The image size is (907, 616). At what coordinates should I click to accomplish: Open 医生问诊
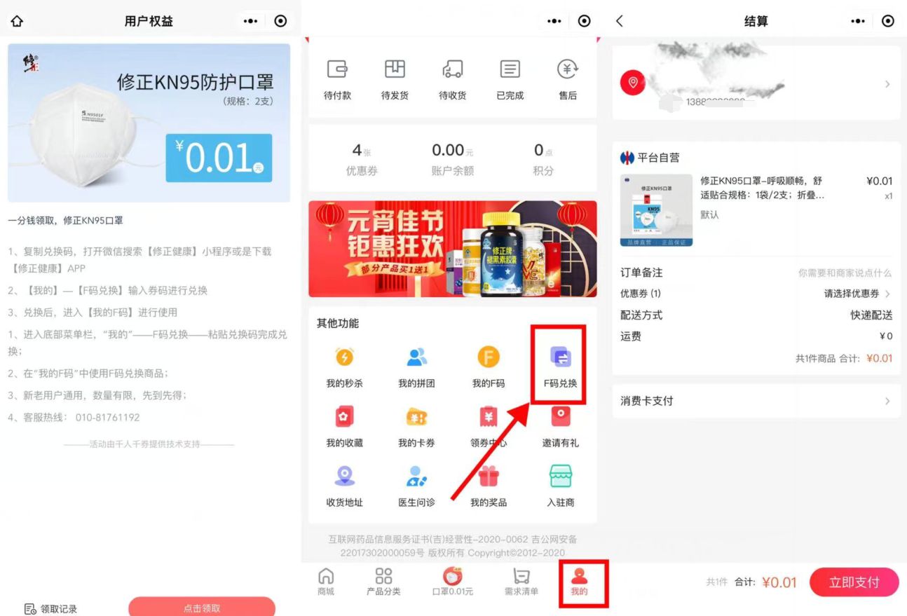coord(416,486)
